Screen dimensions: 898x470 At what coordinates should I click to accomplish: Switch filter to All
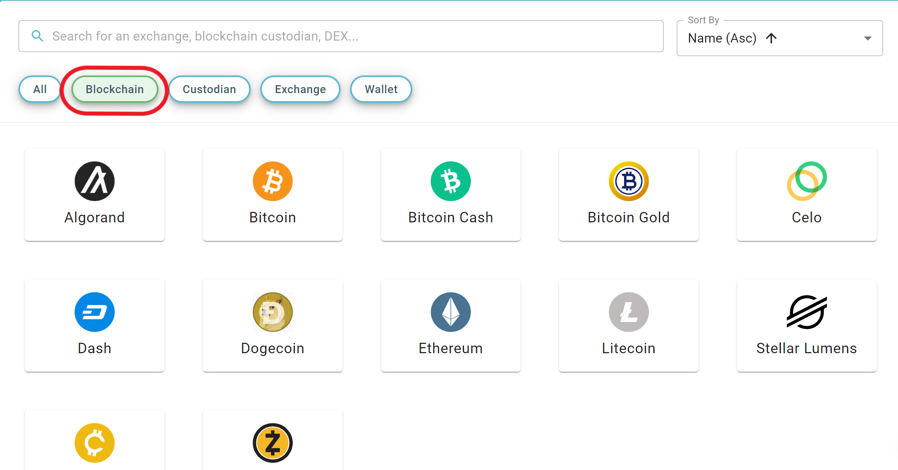pyautogui.click(x=40, y=89)
